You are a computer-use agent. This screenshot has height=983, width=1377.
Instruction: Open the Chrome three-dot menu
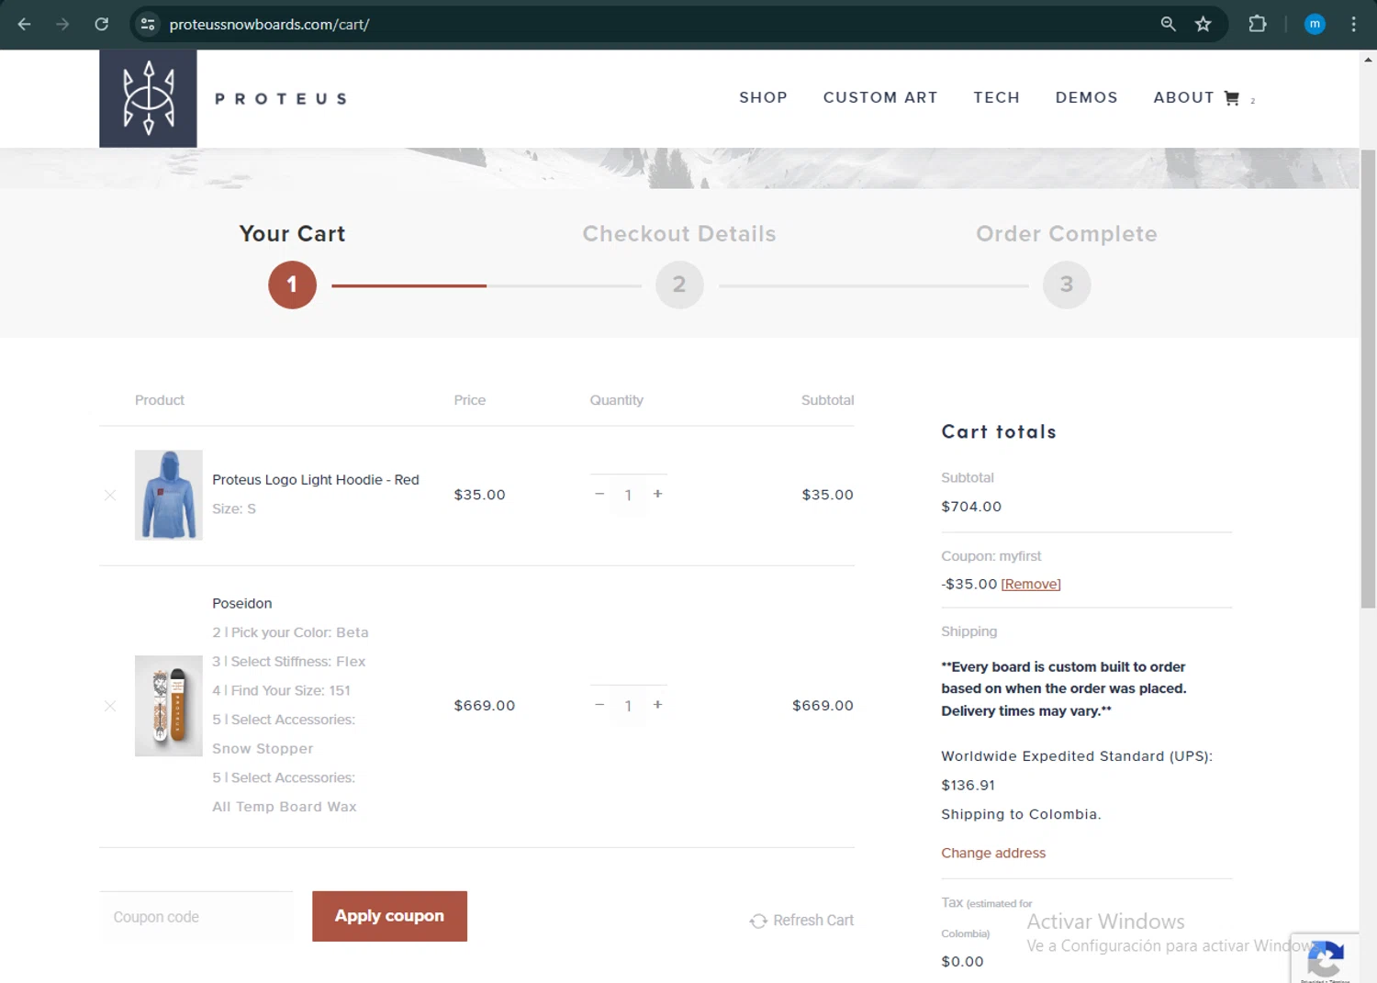pos(1353,24)
